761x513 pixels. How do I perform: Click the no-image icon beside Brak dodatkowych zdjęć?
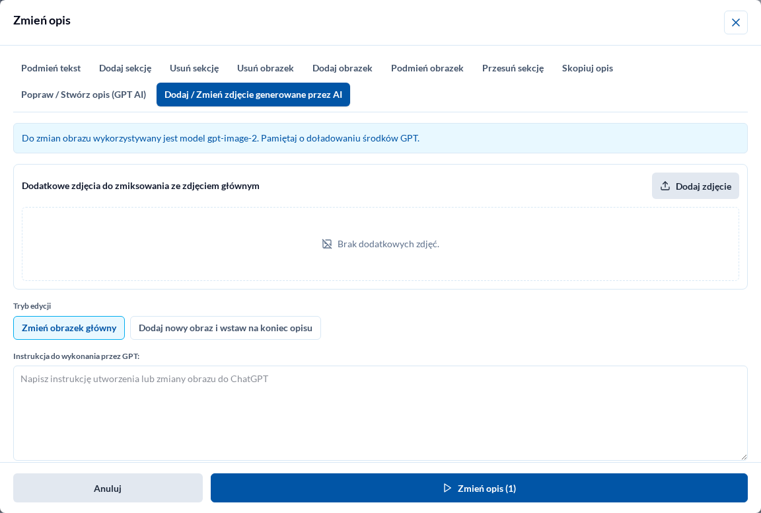[327, 244]
